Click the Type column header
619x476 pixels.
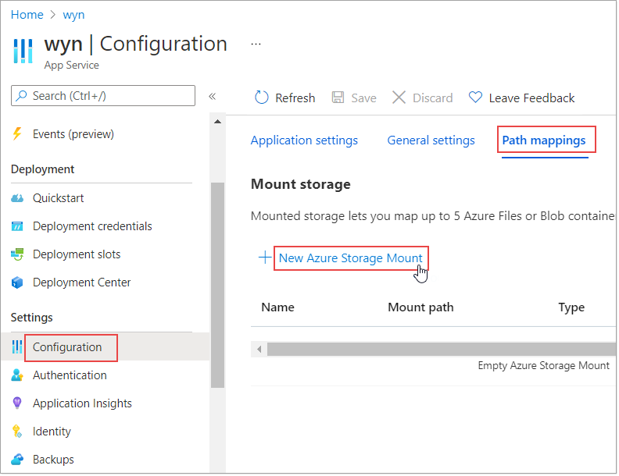[571, 307]
